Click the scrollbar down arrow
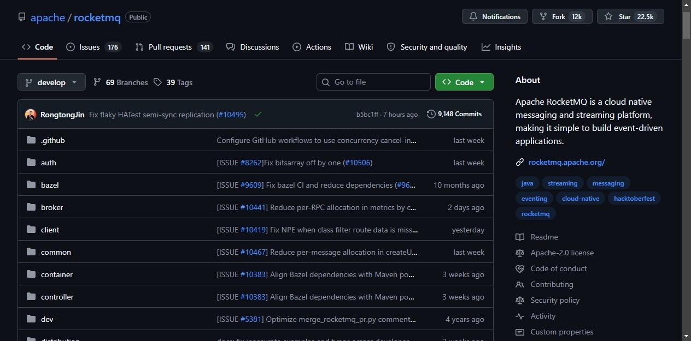Viewport: 691px width, 341px height. [x=686, y=336]
